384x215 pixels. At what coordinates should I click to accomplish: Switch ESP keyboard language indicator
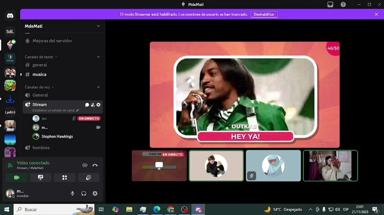click(x=346, y=209)
